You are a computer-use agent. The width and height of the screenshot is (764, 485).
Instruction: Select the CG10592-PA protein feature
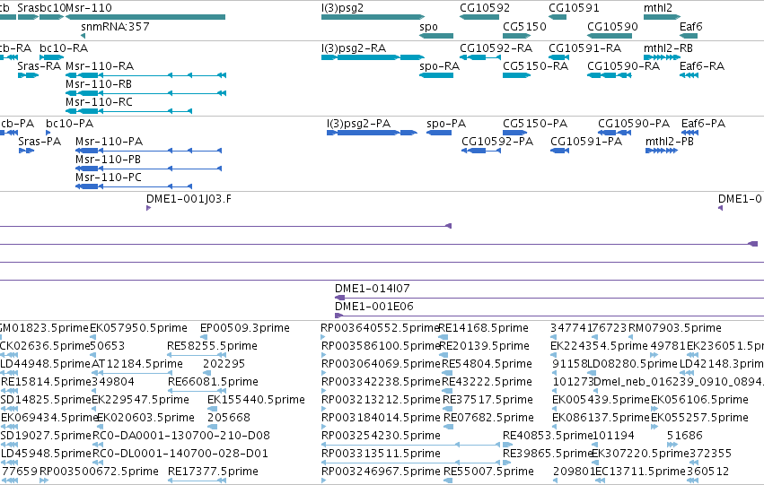click(x=481, y=151)
